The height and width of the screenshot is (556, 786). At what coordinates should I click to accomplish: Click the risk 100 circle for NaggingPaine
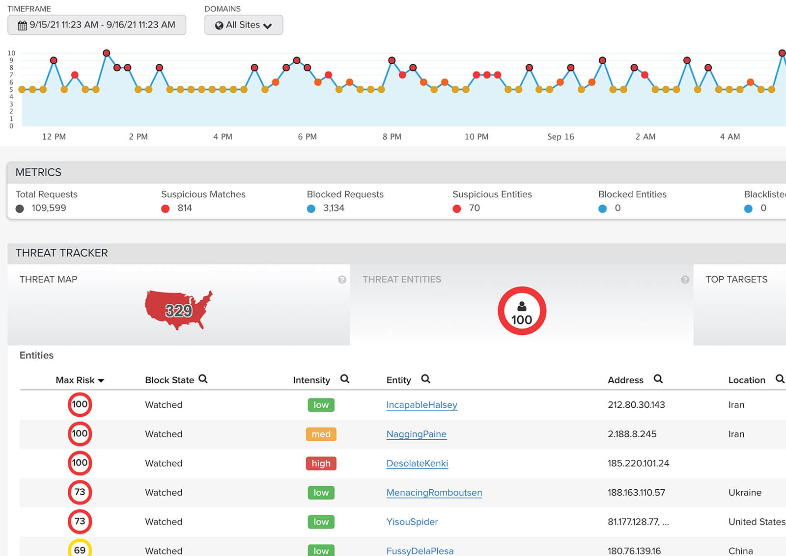coord(80,434)
